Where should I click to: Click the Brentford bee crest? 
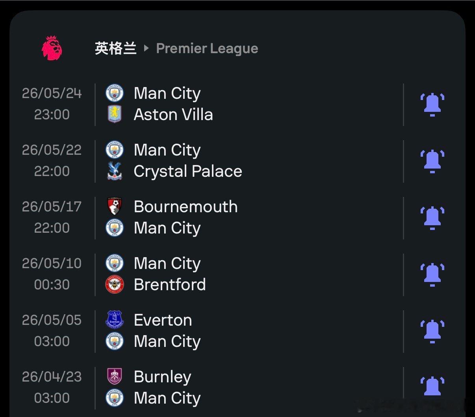tap(115, 285)
